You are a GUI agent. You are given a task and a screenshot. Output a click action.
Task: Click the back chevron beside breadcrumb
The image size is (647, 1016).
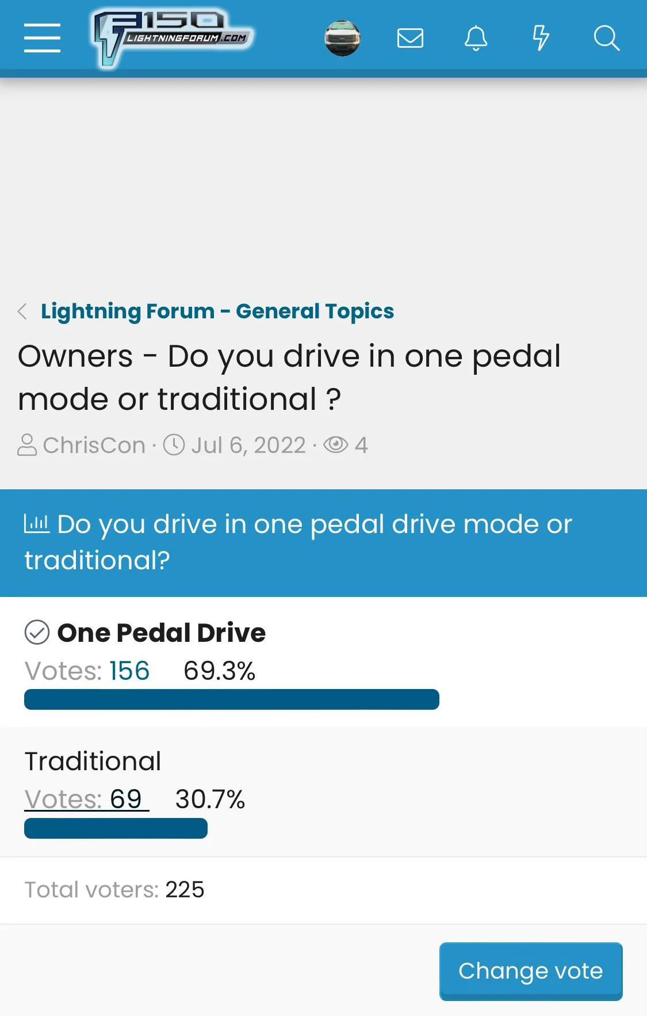22,311
